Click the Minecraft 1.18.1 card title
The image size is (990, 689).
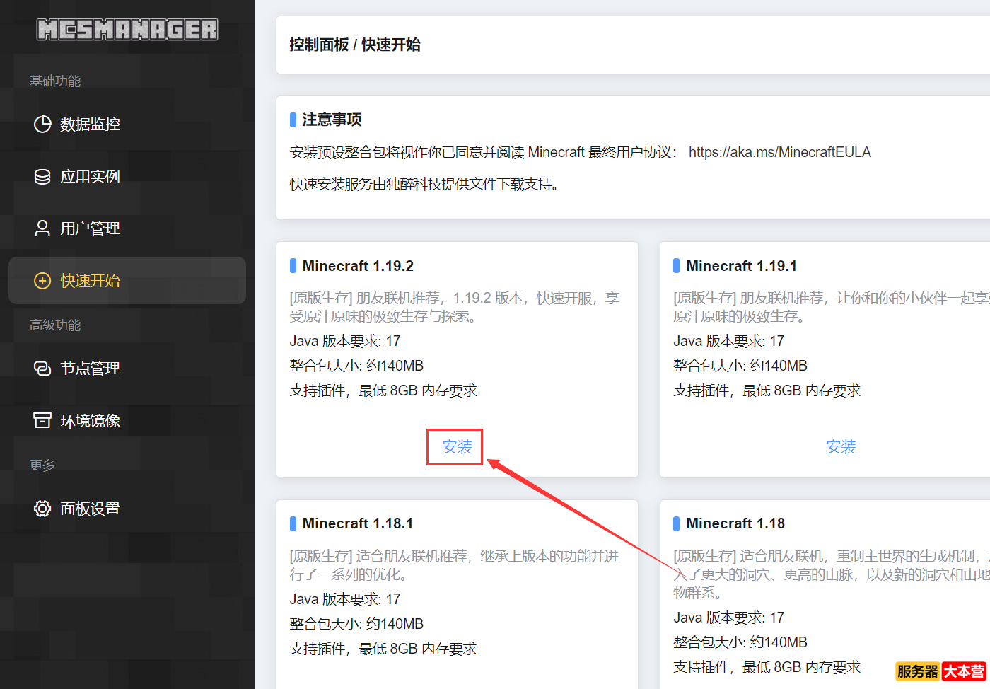357,523
